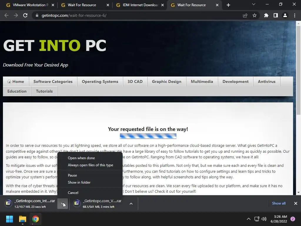Bookmark this tab with the star
301x226 pixels.
point(255,15)
